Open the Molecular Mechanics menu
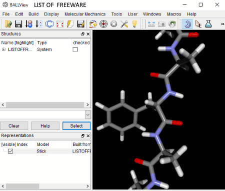This screenshot has width=225, height=191. point(85,14)
